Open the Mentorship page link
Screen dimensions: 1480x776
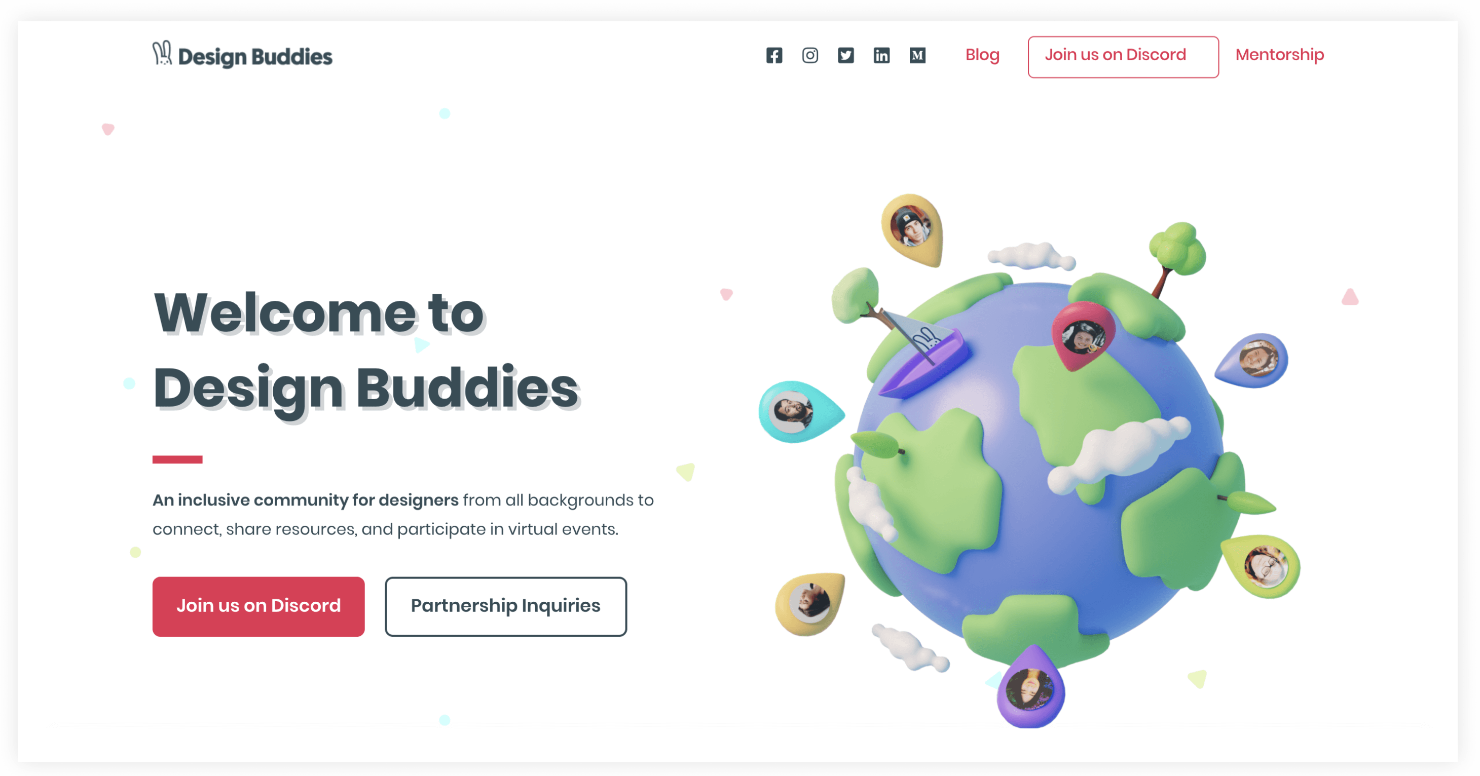coord(1280,55)
